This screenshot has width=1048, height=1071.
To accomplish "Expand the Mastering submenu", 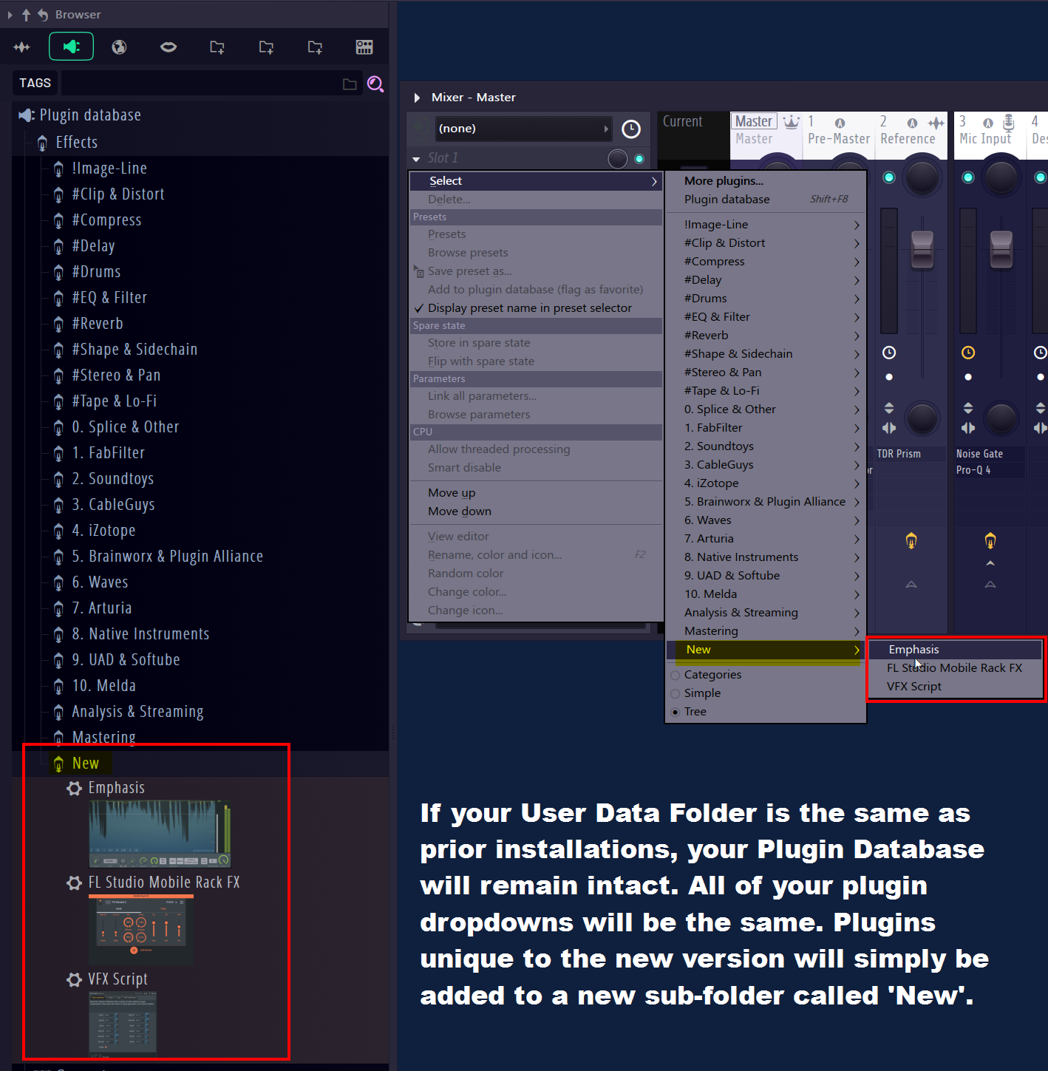I will [x=766, y=631].
